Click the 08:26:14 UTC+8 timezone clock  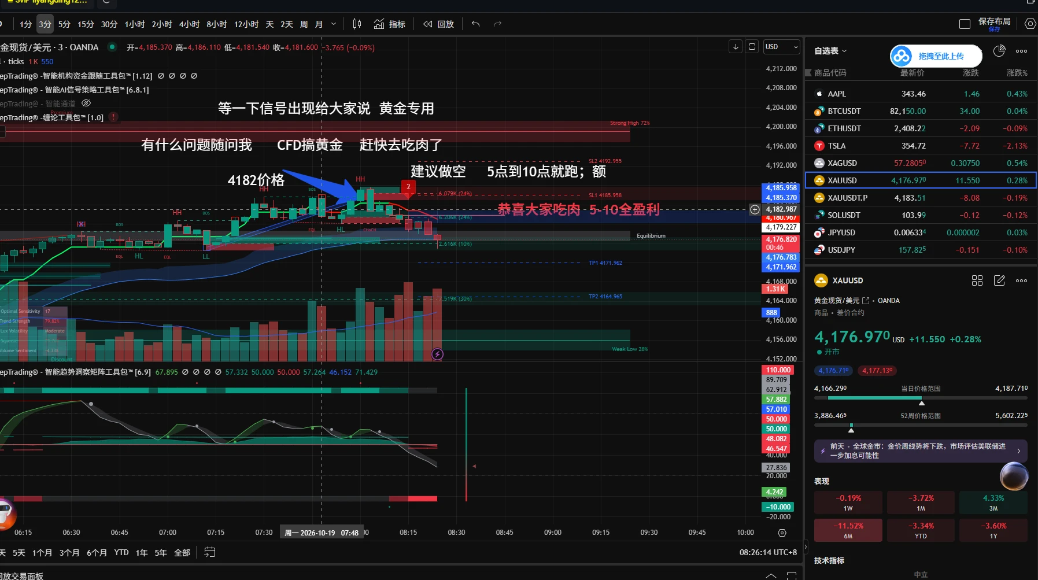tap(768, 552)
